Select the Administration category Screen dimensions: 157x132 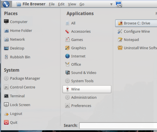tap(87, 98)
